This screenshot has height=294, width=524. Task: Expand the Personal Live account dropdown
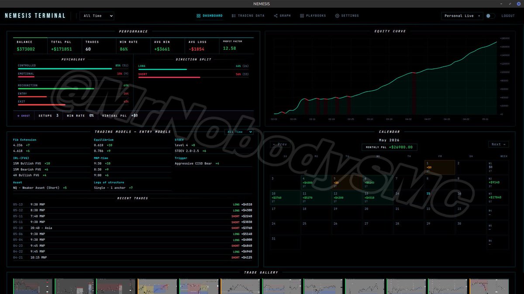coord(462,16)
